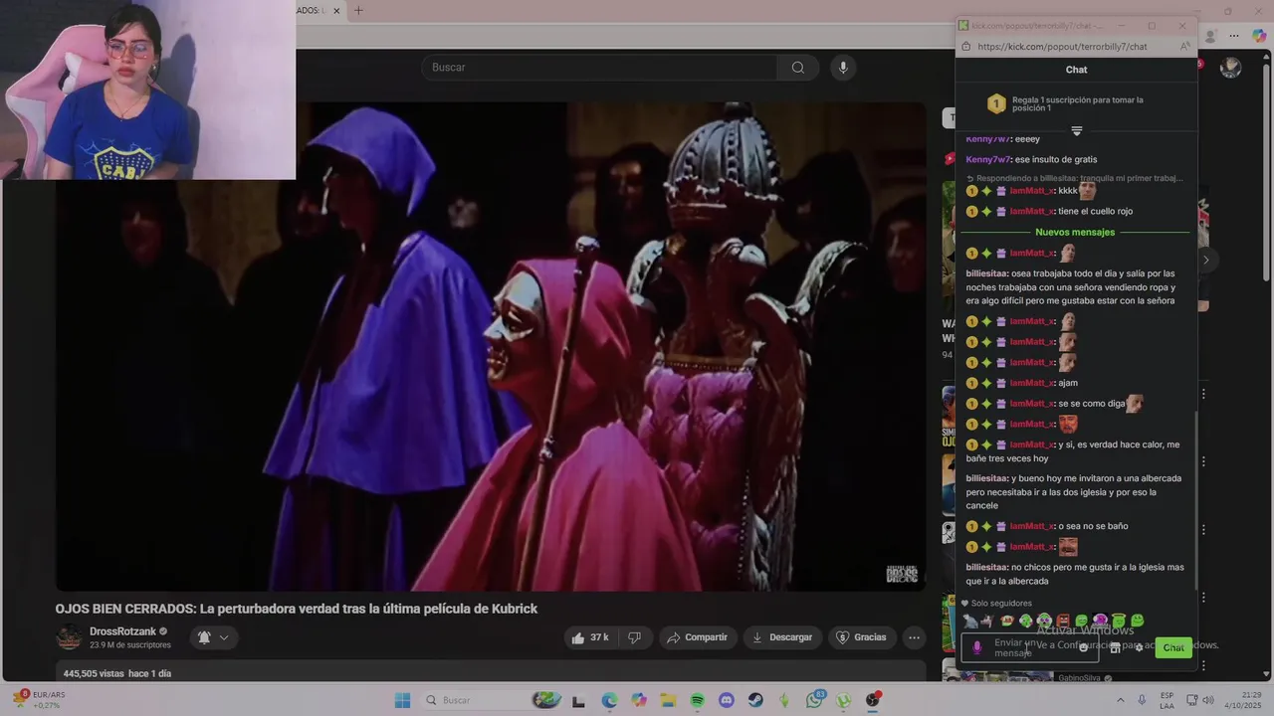The height and width of the screenshot is (716, 1274).
Task: Like the video with 37 k likes
Action: click(589, 637)
